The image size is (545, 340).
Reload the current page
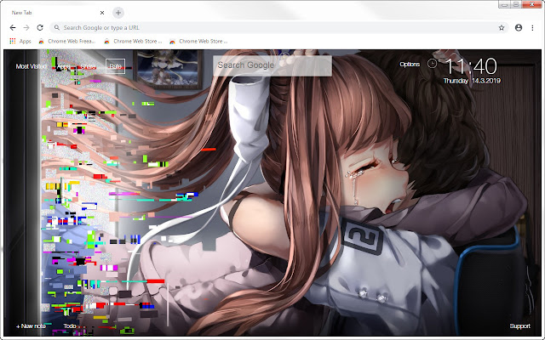[x=40, y=28]
